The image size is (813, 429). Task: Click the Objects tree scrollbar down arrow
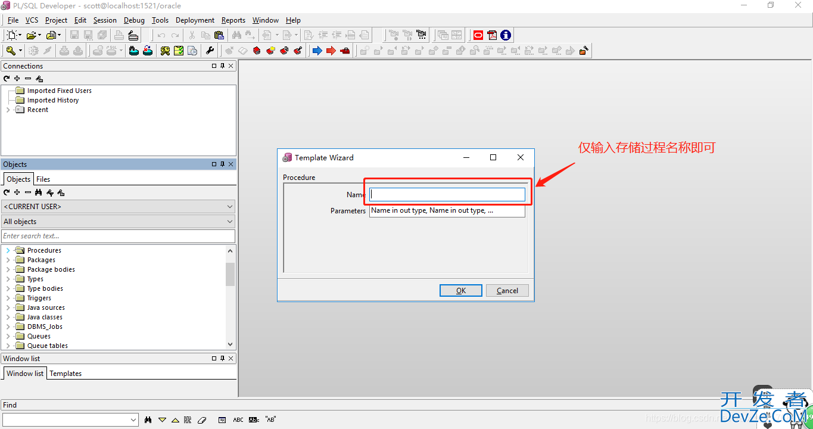pos(230,344)
